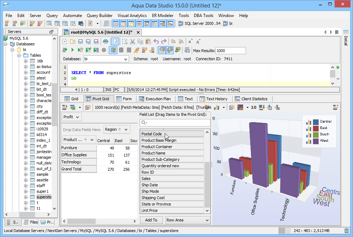353x237 pixels.
Task: Toggle the auto commit database button
Action: tap(113, 50)
